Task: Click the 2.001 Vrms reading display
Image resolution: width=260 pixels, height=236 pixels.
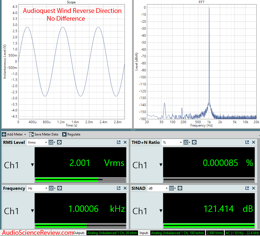Action: (80, 162)
